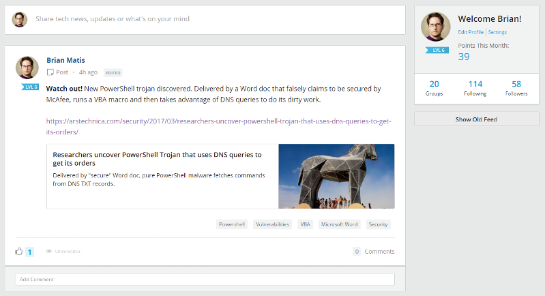Click the Trojan horse article thumbnail

(336, 176)
